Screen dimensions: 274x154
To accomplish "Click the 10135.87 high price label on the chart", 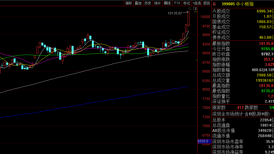I will pos(175,13).
